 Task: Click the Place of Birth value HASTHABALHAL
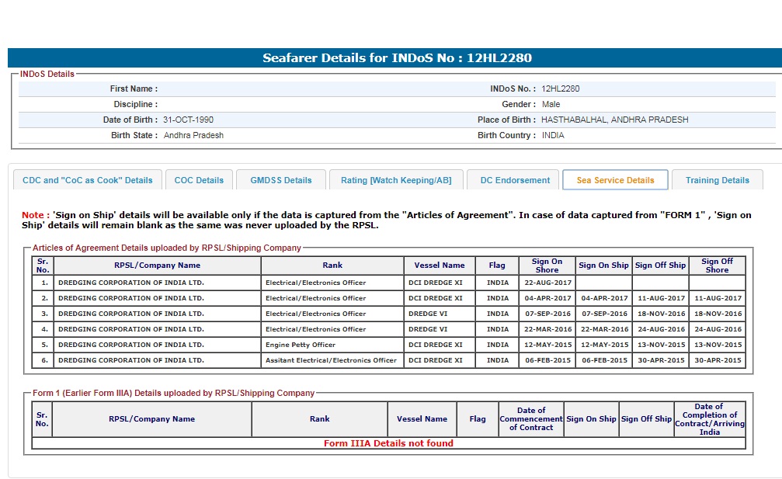pyautogui.click(x=614, y=120)
